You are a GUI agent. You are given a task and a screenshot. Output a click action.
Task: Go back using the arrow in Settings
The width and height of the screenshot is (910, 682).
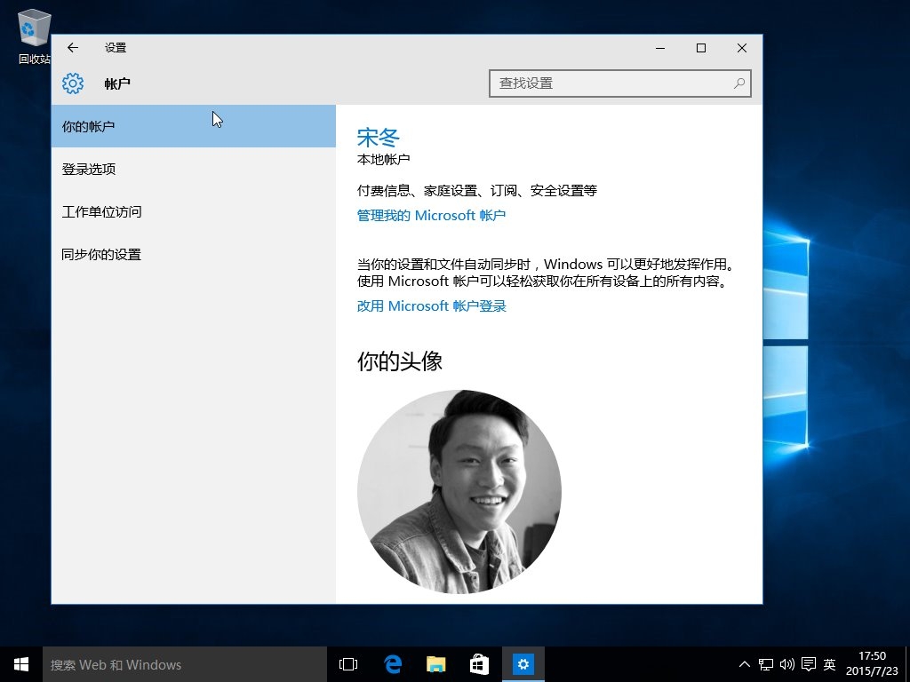click(x=73, y=48)
